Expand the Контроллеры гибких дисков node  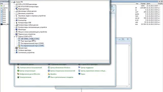click(x=14, y=25)
